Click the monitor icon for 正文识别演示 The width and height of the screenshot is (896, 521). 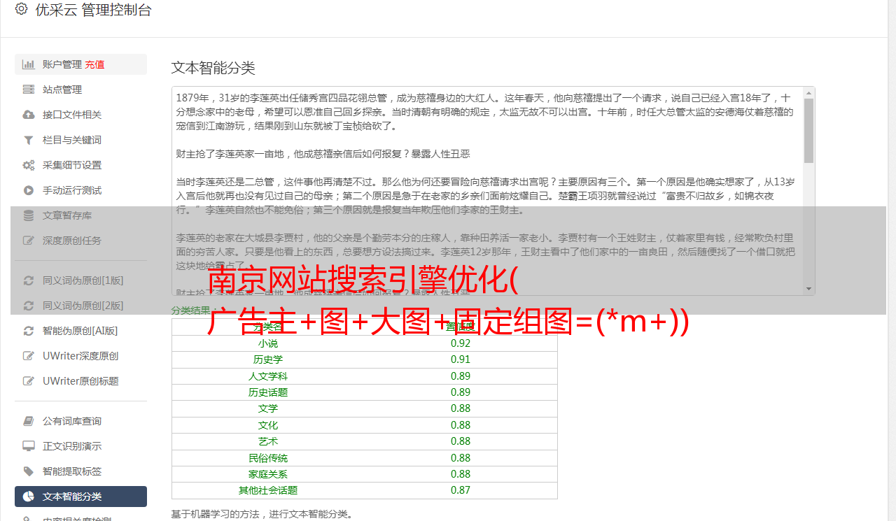click(29, 446)
